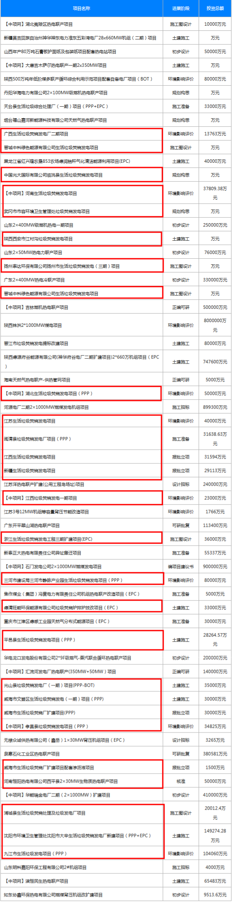Viewport: 232px width, 903px height.
Task: Select 山东2×50MW热电力联产项目
Action: coord(33,253)
